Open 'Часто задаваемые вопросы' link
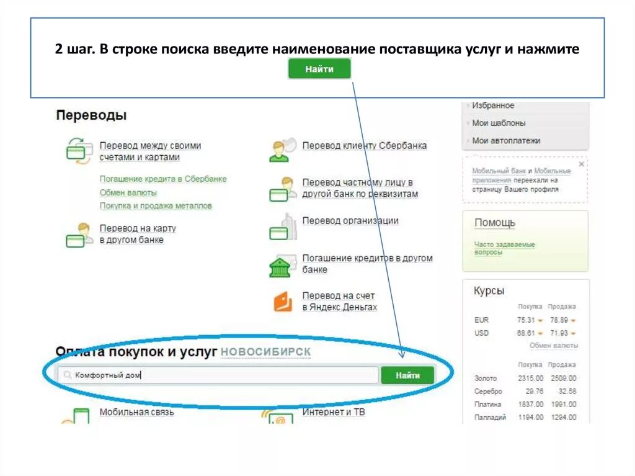 click(x=504, y=248)
